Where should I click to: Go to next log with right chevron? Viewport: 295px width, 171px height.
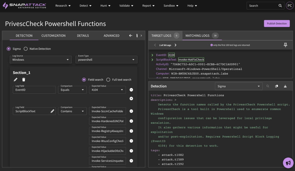(x=175, y=45)
